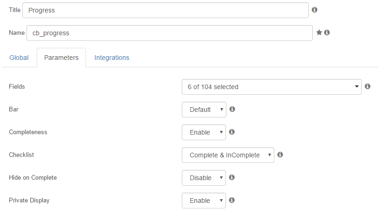Image resolution: width=378 pixels, height=214 pixels.
Task: Open the Private Display dropdown
Action: [x=204, y=201]
